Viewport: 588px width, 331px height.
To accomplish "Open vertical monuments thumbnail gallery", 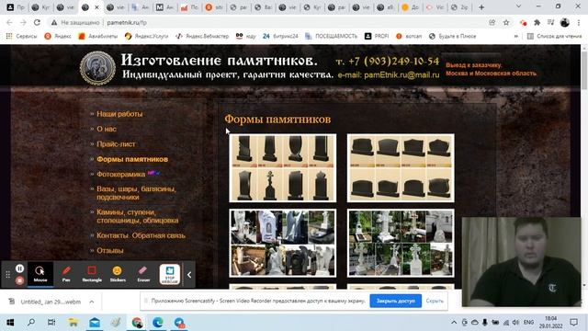I will coord(283,168).
